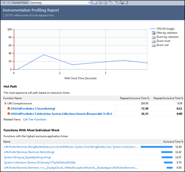Open the StringBuilderExtensions.EndsWith function entry
Viewport: 185px width, 172px height.
click(x=71, y=147)
